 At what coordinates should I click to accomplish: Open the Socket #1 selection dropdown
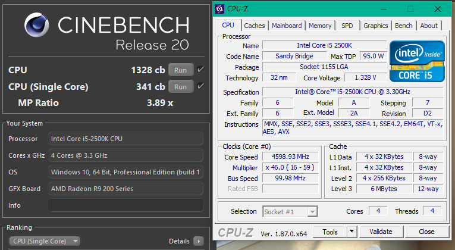pyautogui.click(x=290, y=212)
